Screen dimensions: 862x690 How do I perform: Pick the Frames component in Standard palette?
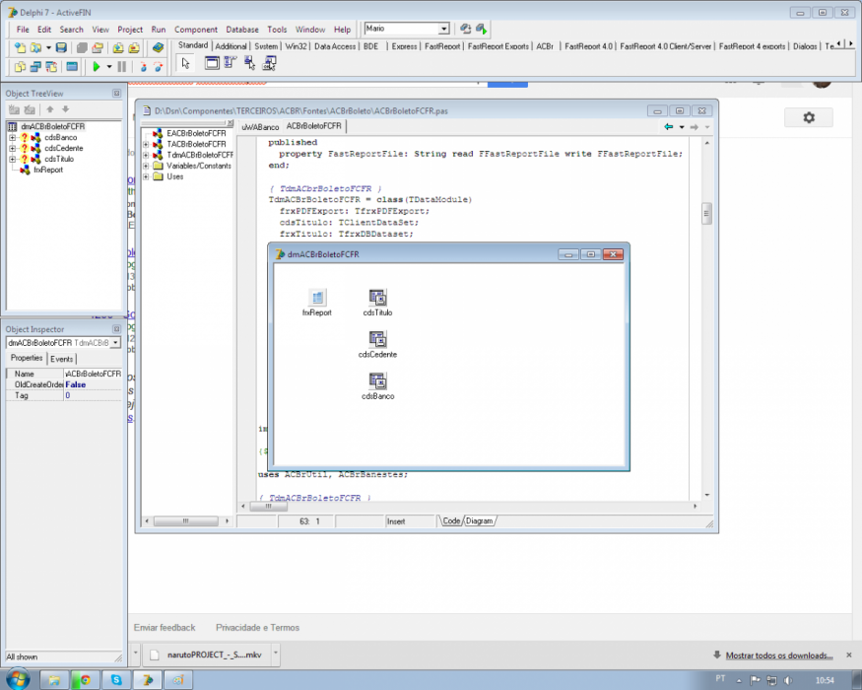pyautogui.click(x=212, y=63)
